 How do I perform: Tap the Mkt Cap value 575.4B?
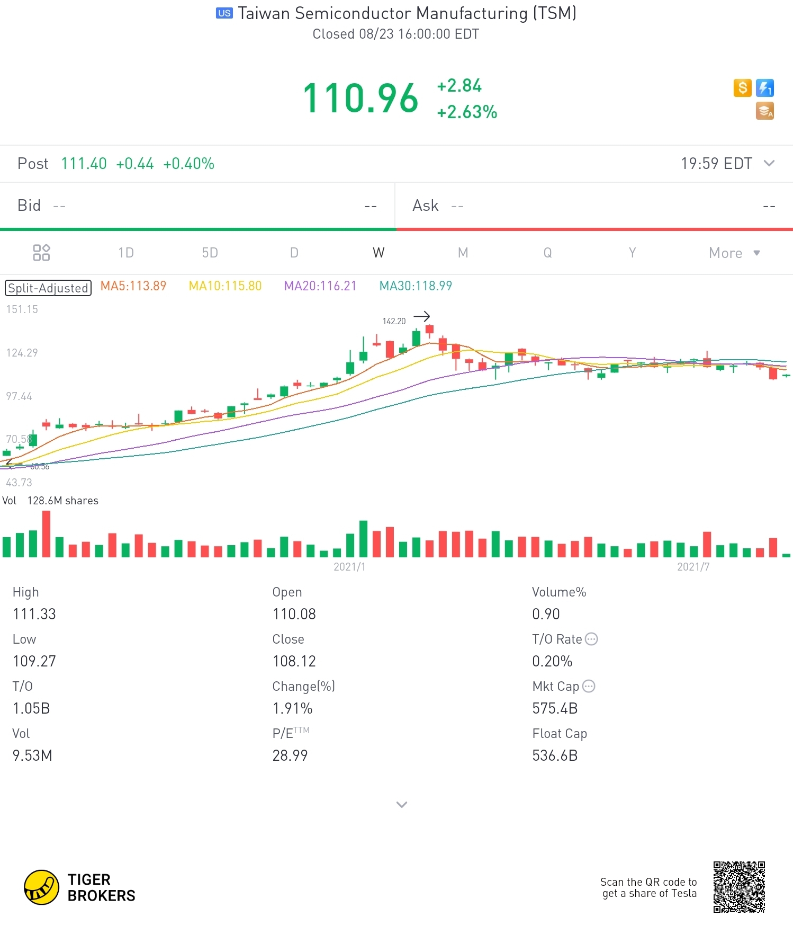555,708
